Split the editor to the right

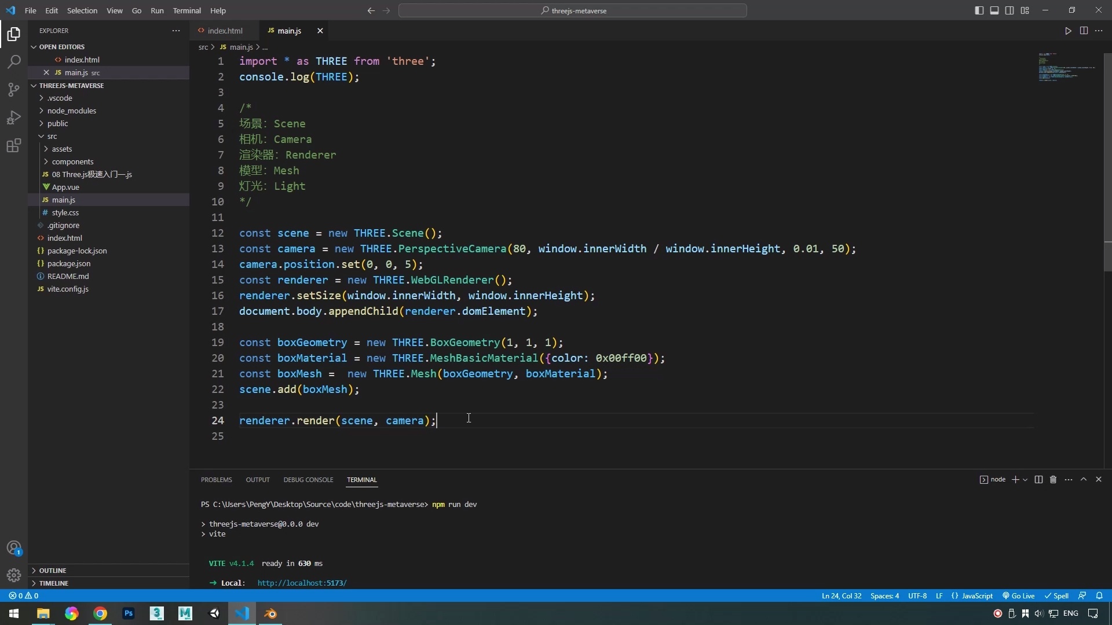tap(1084, 31)
